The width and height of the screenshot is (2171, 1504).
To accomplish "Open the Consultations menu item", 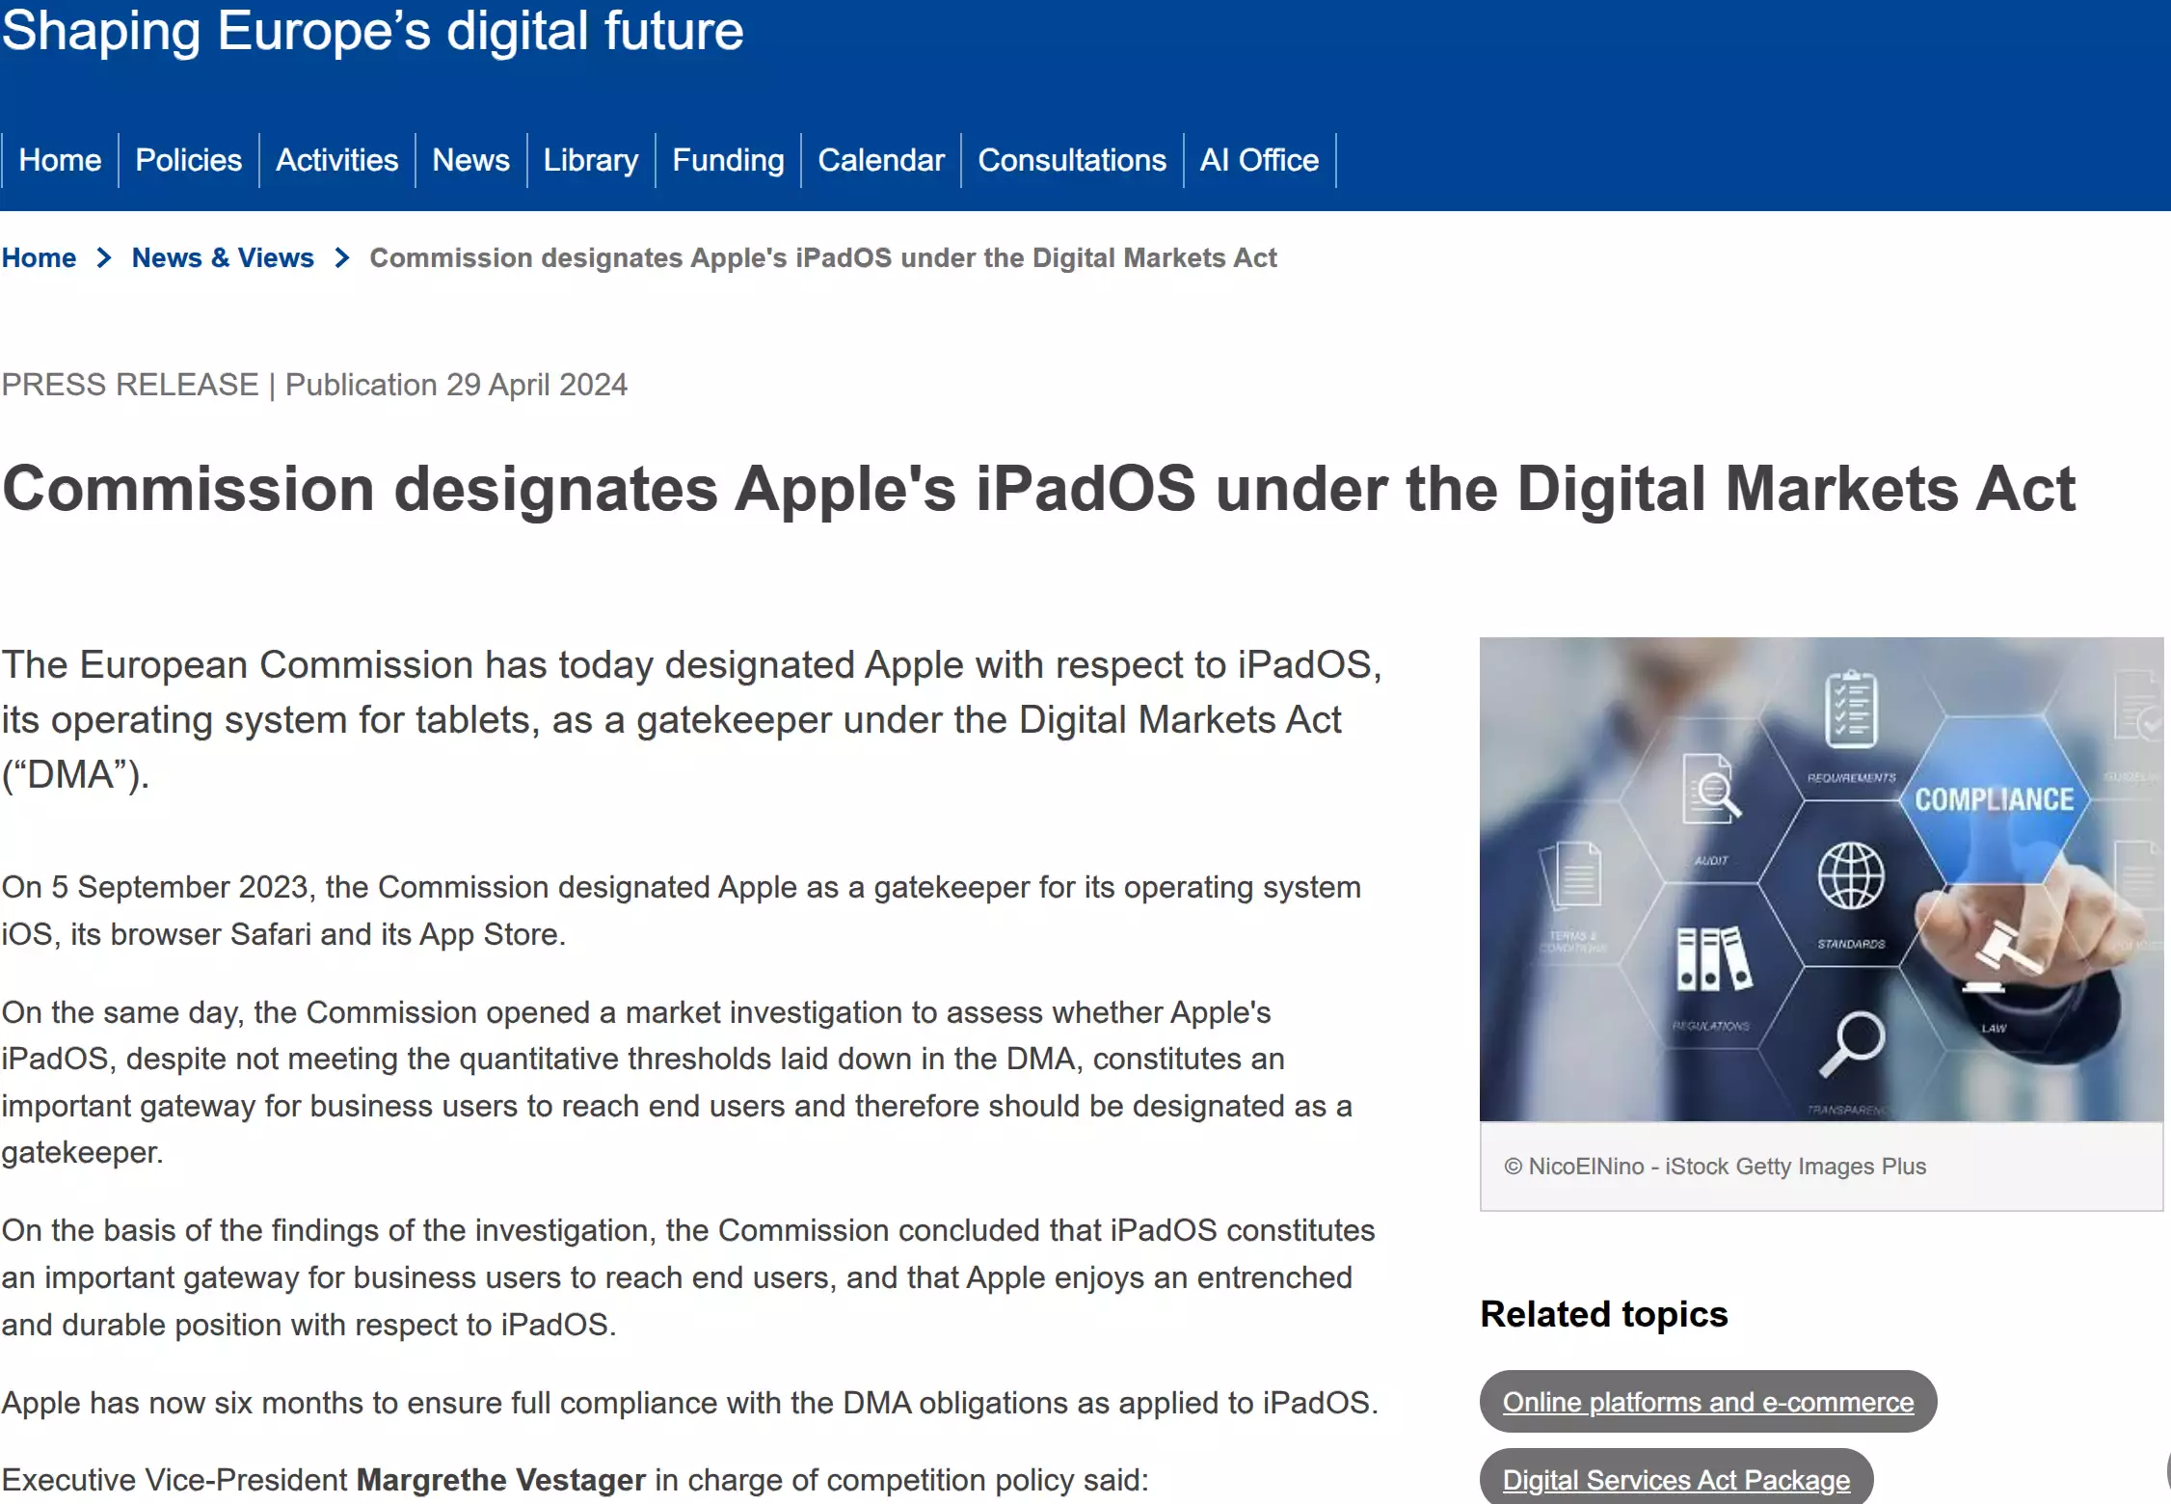I will tap(1072, 160).
